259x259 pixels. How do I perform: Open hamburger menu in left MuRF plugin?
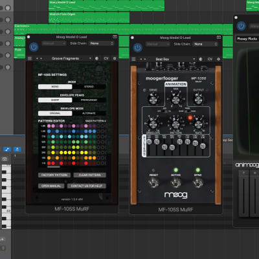30,58
